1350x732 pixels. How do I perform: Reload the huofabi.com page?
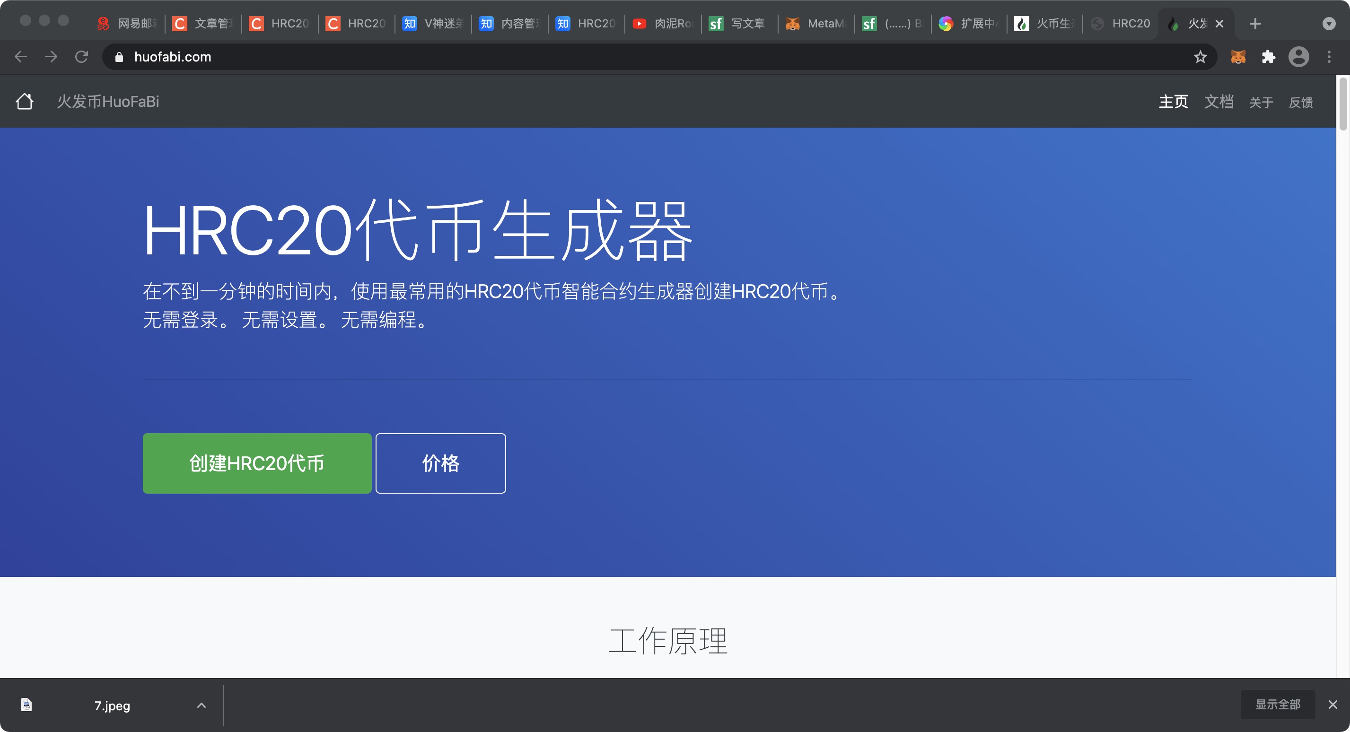[x=81, y=57]
